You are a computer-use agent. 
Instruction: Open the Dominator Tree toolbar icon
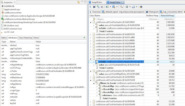coord(98,7)
